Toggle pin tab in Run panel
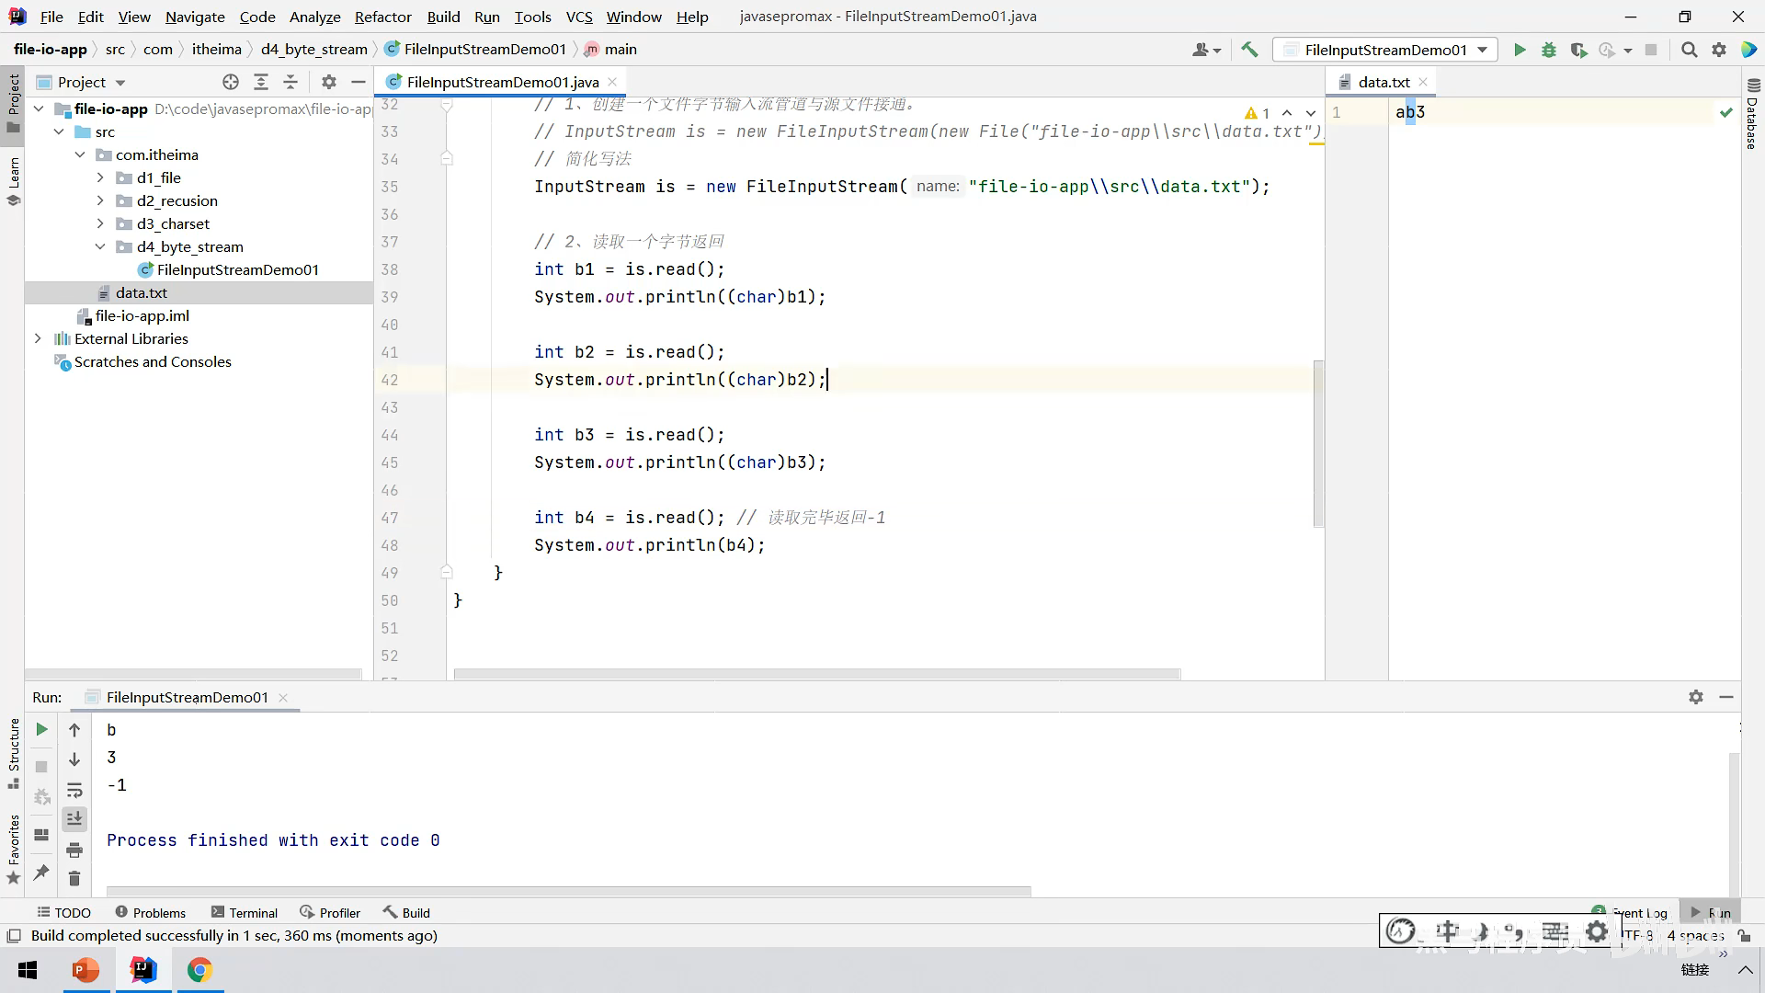 pos(41,873)
